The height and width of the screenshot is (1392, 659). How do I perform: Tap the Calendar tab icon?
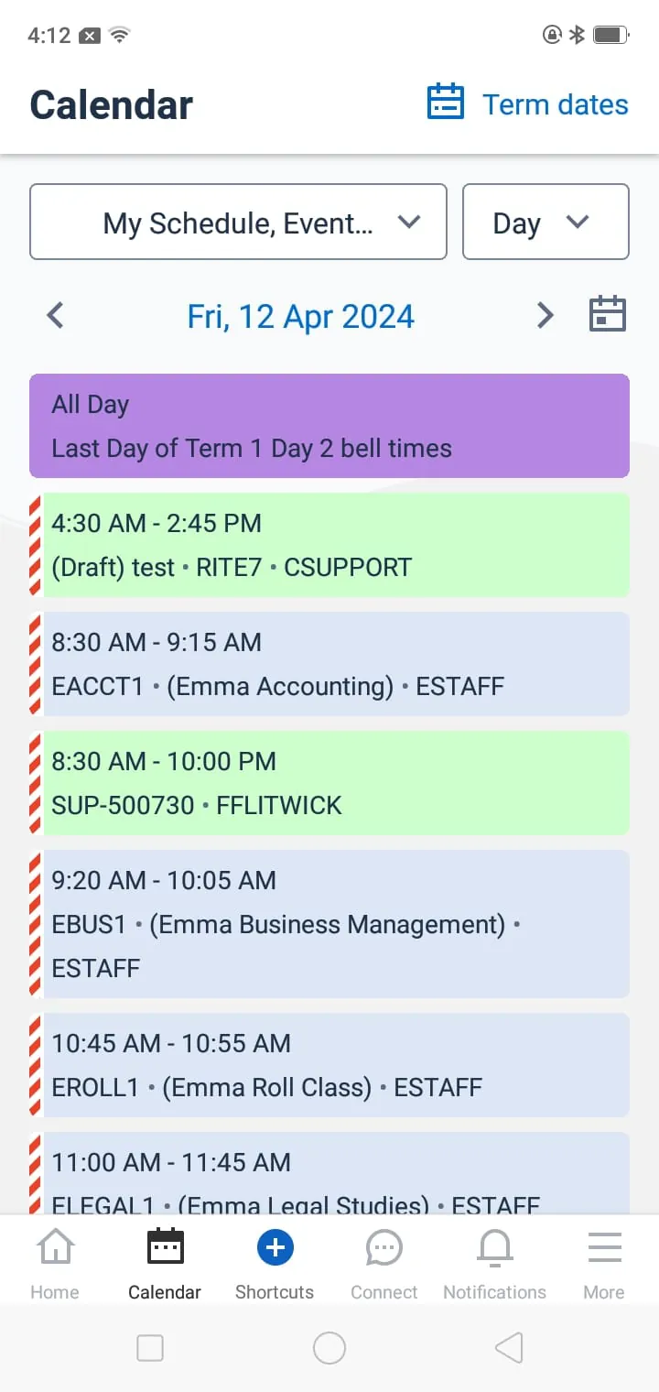[165, 1247]
